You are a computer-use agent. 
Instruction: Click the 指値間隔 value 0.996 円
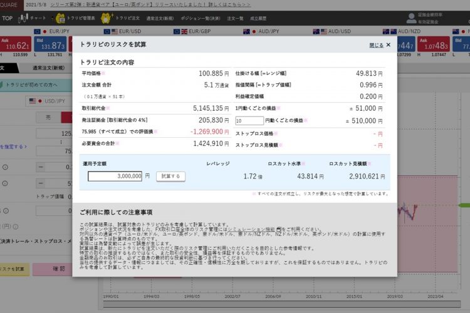tap(371, 85)
